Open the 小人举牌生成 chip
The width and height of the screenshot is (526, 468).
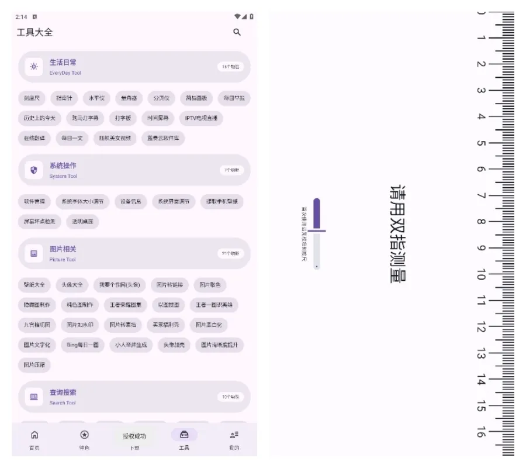point(131,345)
